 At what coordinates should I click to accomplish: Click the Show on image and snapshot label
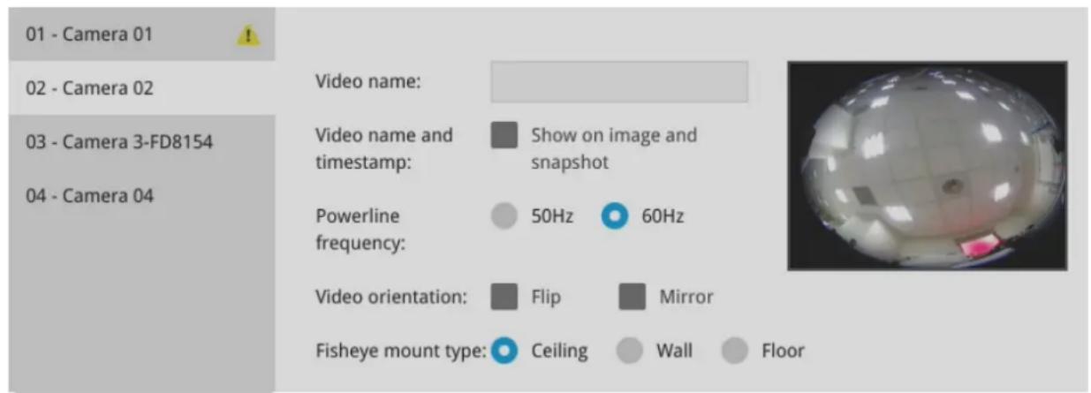[614, 149]
